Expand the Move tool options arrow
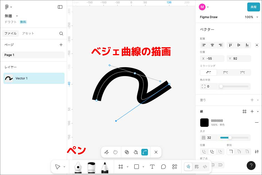262x175 pixels. pyautogui.click(x=65, y=167)
